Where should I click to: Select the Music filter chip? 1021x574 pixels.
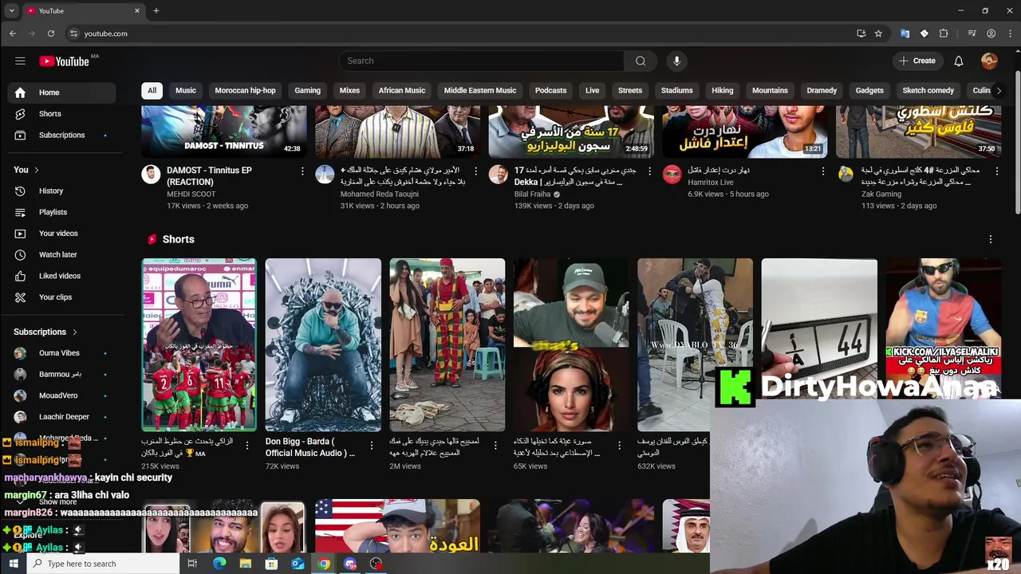click(186, 90)
